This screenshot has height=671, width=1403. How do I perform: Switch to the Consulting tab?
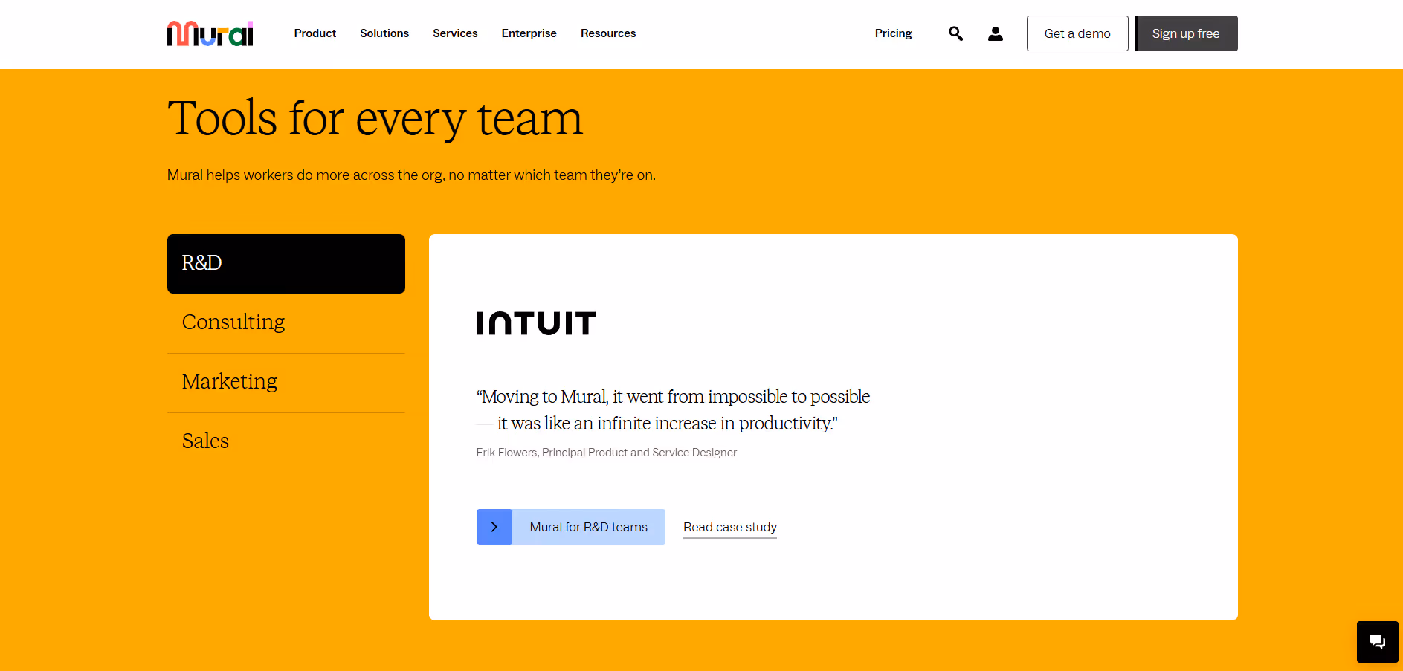coord(286,322)
